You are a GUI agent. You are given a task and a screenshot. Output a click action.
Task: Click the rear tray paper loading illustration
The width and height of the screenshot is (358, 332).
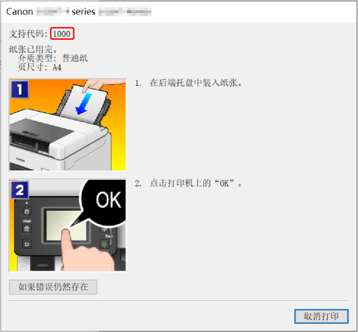point(67,125)
